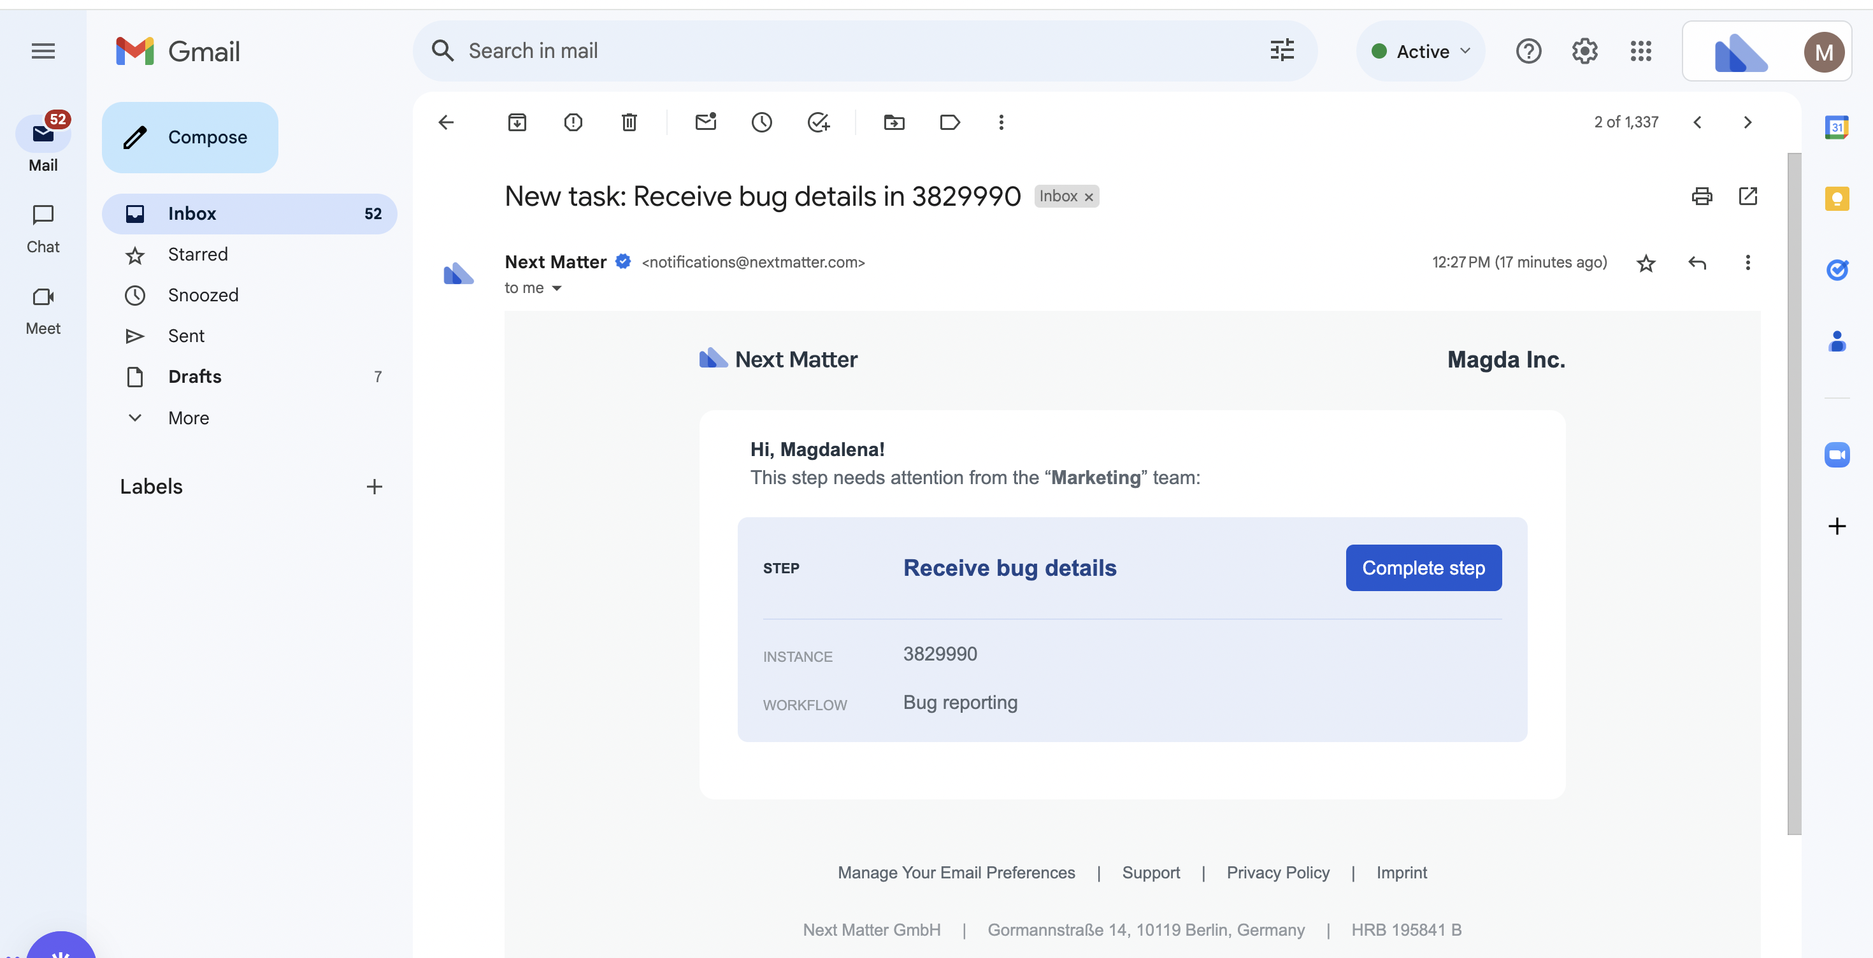Star this message
The height and width of the screenshot is (958, 1873).
(1646, 263)
